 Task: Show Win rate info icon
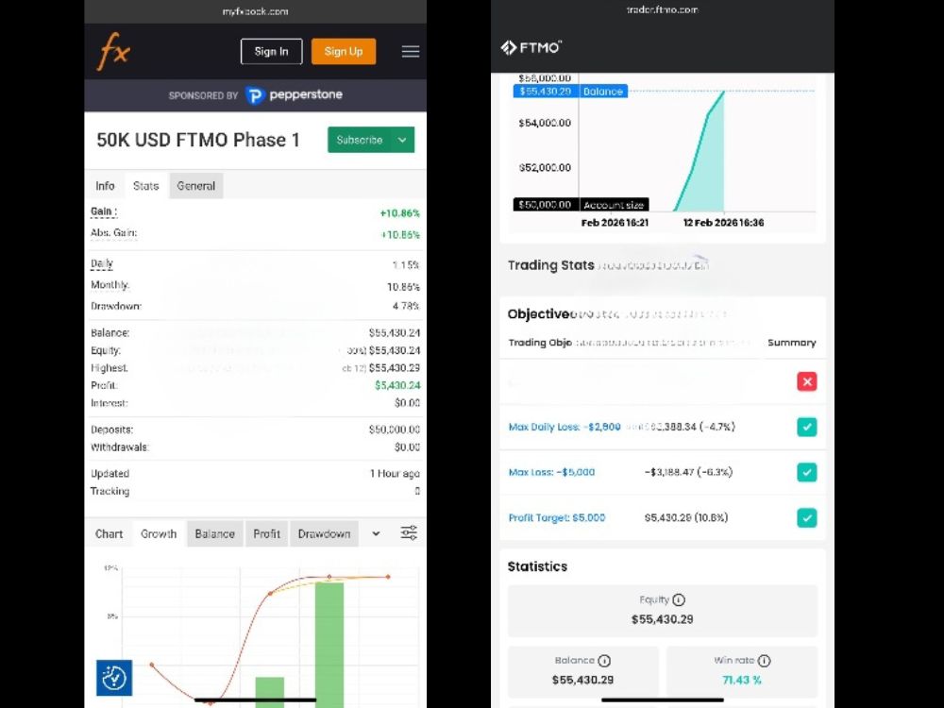coord(764,661)
